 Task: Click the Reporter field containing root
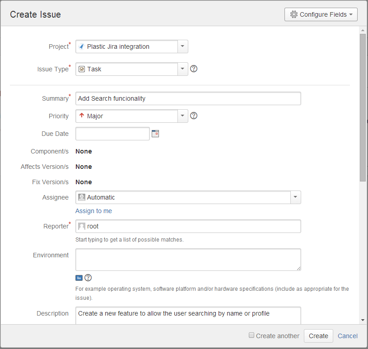188,226
